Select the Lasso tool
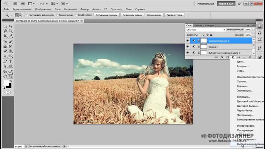 click(5, 31)
